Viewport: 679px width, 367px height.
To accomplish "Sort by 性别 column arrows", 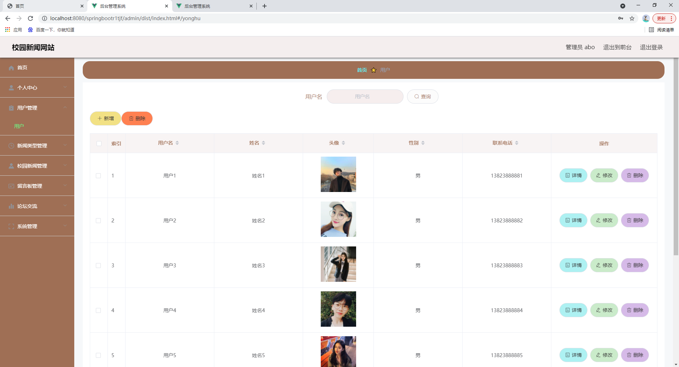I will tap(423, 143).
